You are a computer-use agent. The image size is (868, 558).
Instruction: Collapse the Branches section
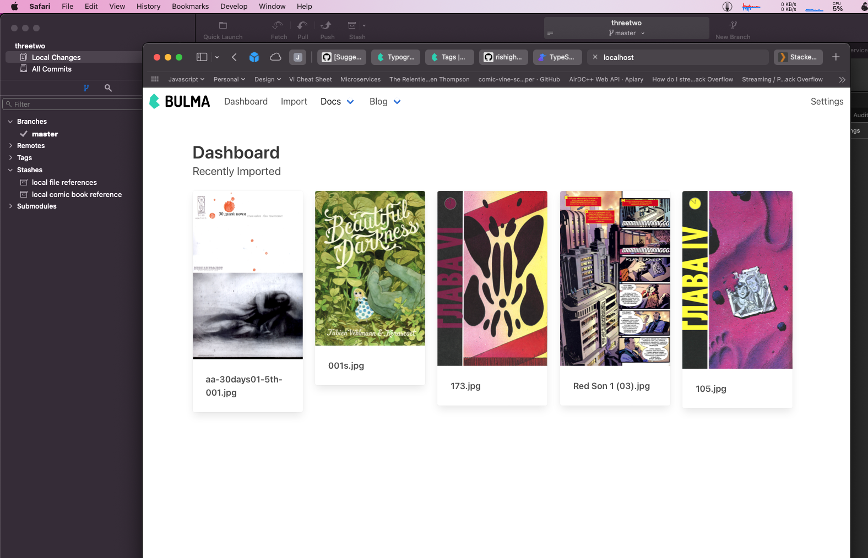10,122
